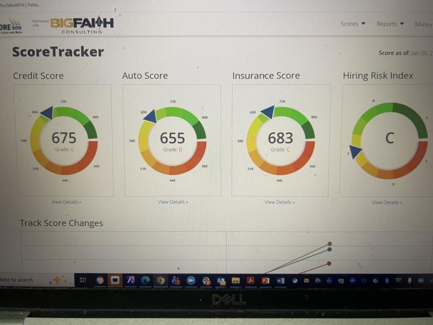Click the Credit Score gauge showing 675
The width and height of the screenshot is (433, 325).
pyautogui.click(x=64, y=141)
